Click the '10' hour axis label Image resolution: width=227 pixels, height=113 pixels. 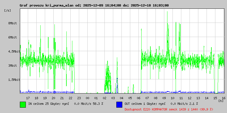173,98
